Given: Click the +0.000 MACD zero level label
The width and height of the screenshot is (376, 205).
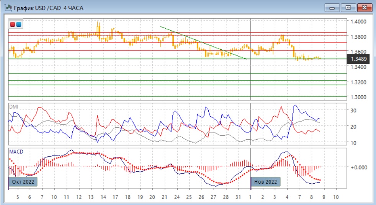Looking at the screenshot, I should pyautogui.click(x=359, y=167).
